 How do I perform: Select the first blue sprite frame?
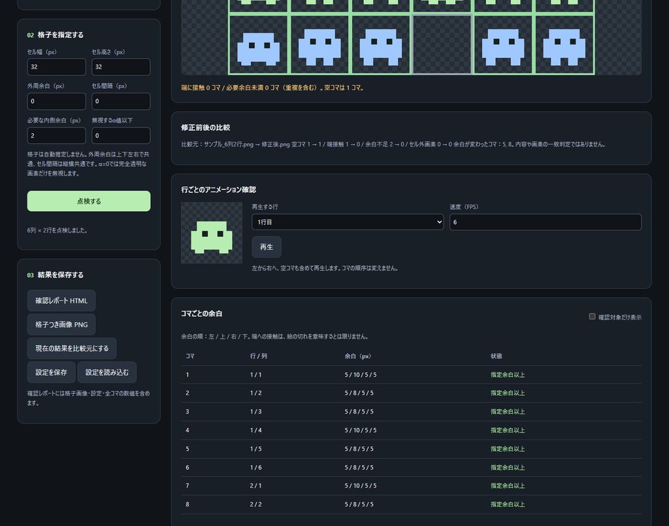[x=258, y=44]
